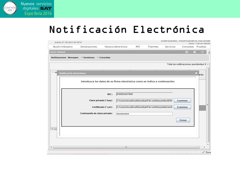Focus the RFC input field

[x=144, y=94]
